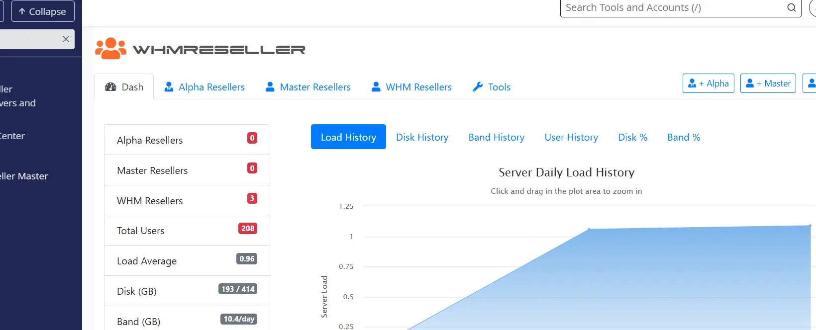
Task: Select the User History chart tab
Action: pos(571,137)
